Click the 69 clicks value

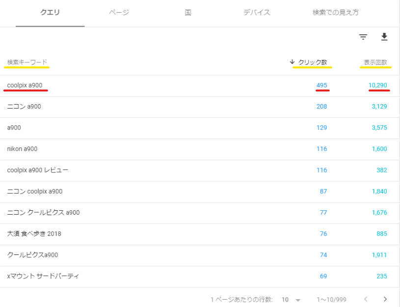323,276
